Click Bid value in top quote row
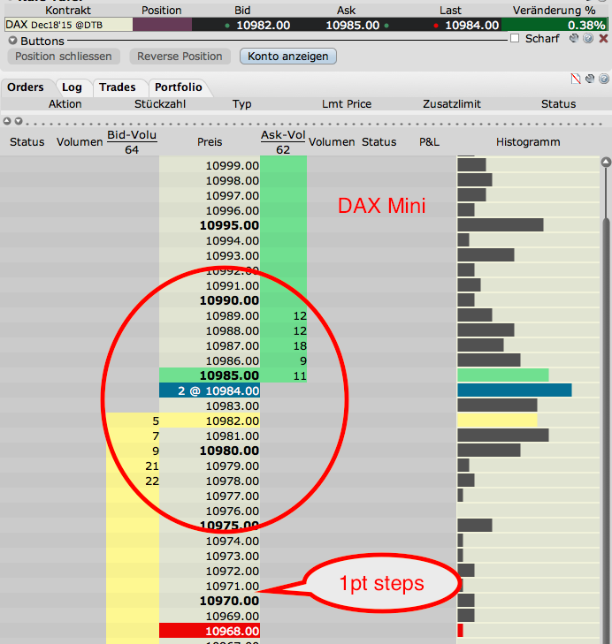 click(x=264, y=25)
